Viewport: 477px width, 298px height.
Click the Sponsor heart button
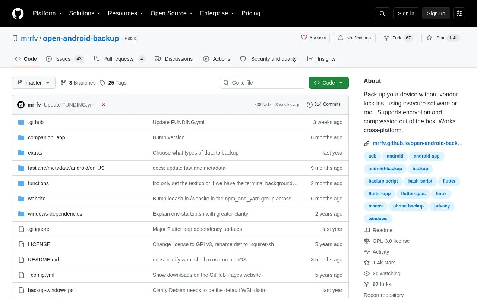click(314, 38)
